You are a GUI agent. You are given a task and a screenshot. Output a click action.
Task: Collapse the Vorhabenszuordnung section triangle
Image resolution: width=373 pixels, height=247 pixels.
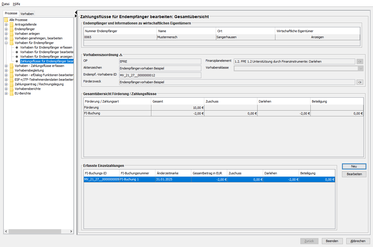click(x=121, y=55)
